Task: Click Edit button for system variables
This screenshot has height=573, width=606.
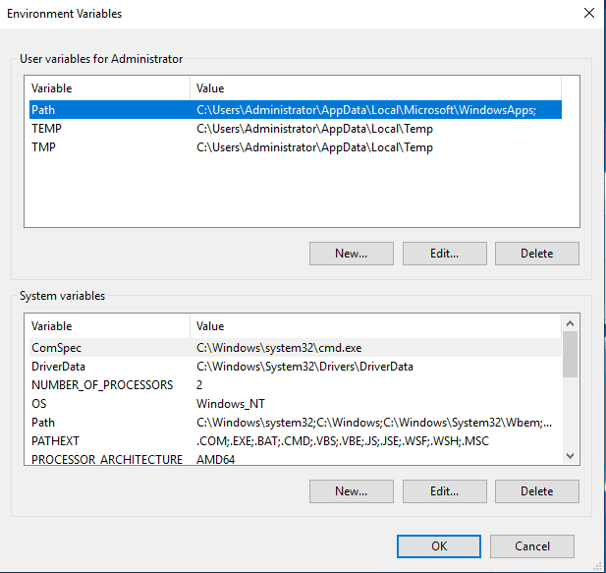Action: click(444, 491)
